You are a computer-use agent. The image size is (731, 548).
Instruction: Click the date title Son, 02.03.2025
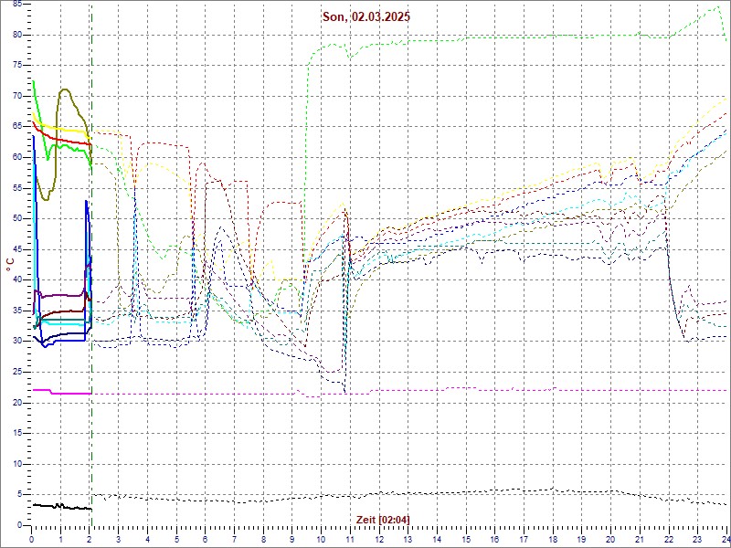tap(366, 17)
